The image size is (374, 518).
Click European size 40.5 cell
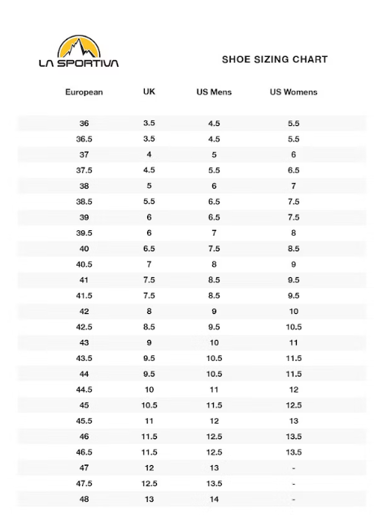pyautogui.click(x=84, y=264)
